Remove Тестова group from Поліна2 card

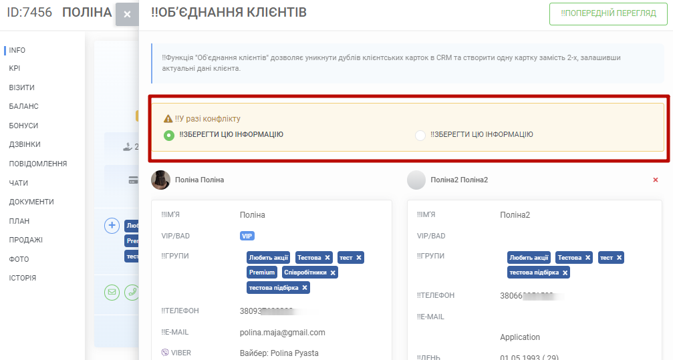pyautogui.click(x=588, y=258)
